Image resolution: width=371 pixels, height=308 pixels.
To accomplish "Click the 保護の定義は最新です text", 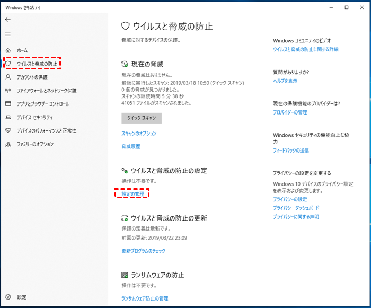I will [x=146, y=228].
